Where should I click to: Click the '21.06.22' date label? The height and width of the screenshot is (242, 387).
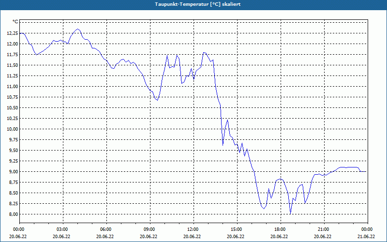(x=366, y=236)
